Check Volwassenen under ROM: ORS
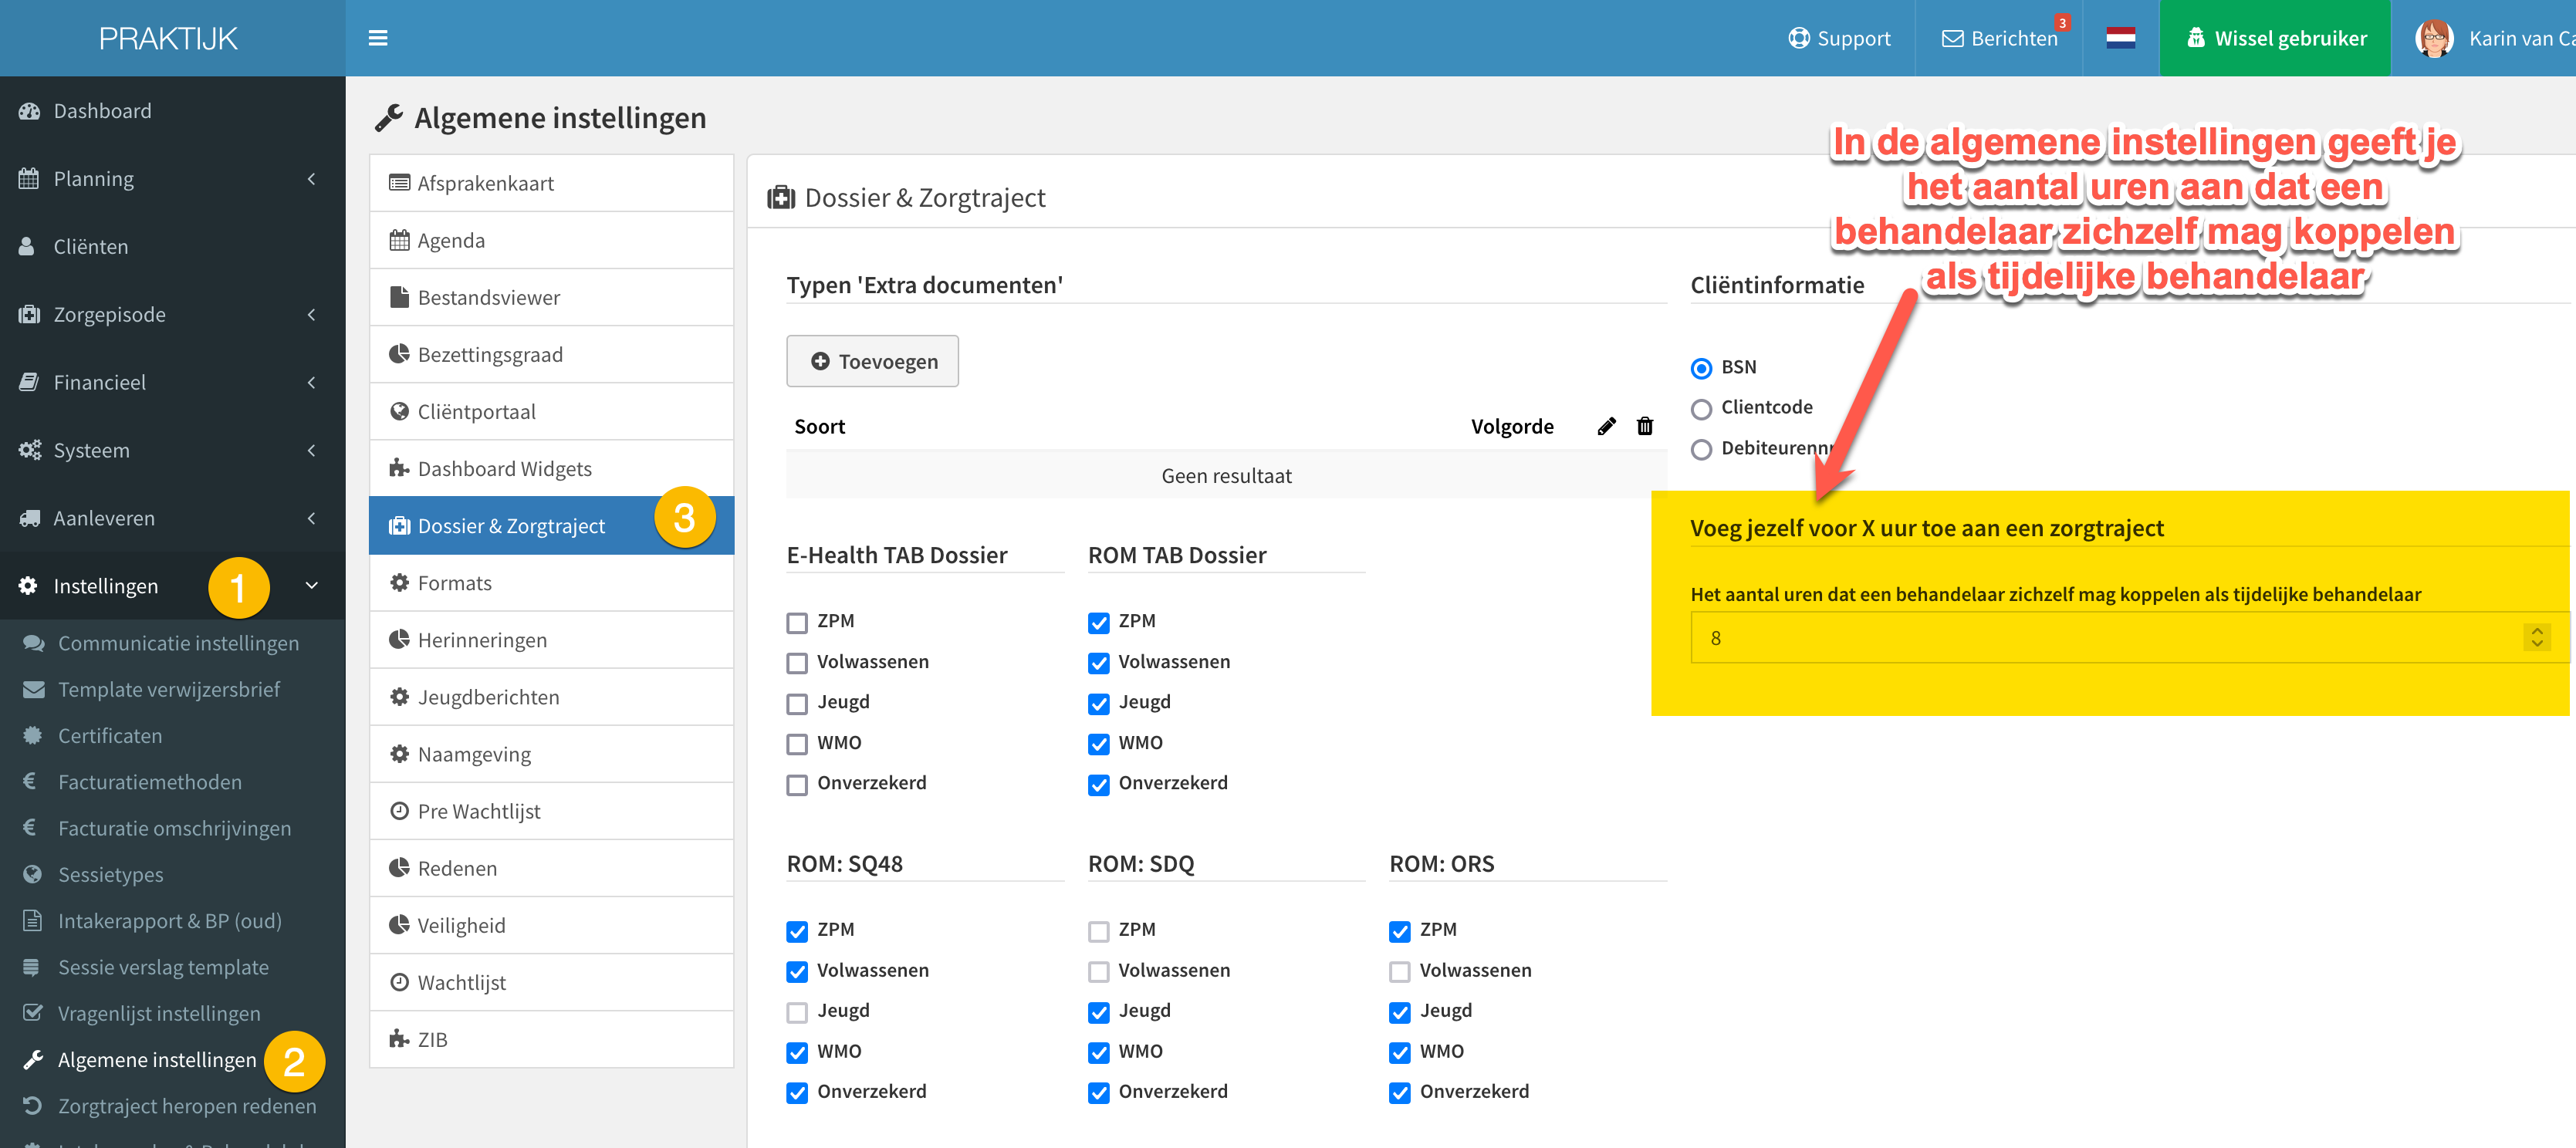 pos(1400,972)
